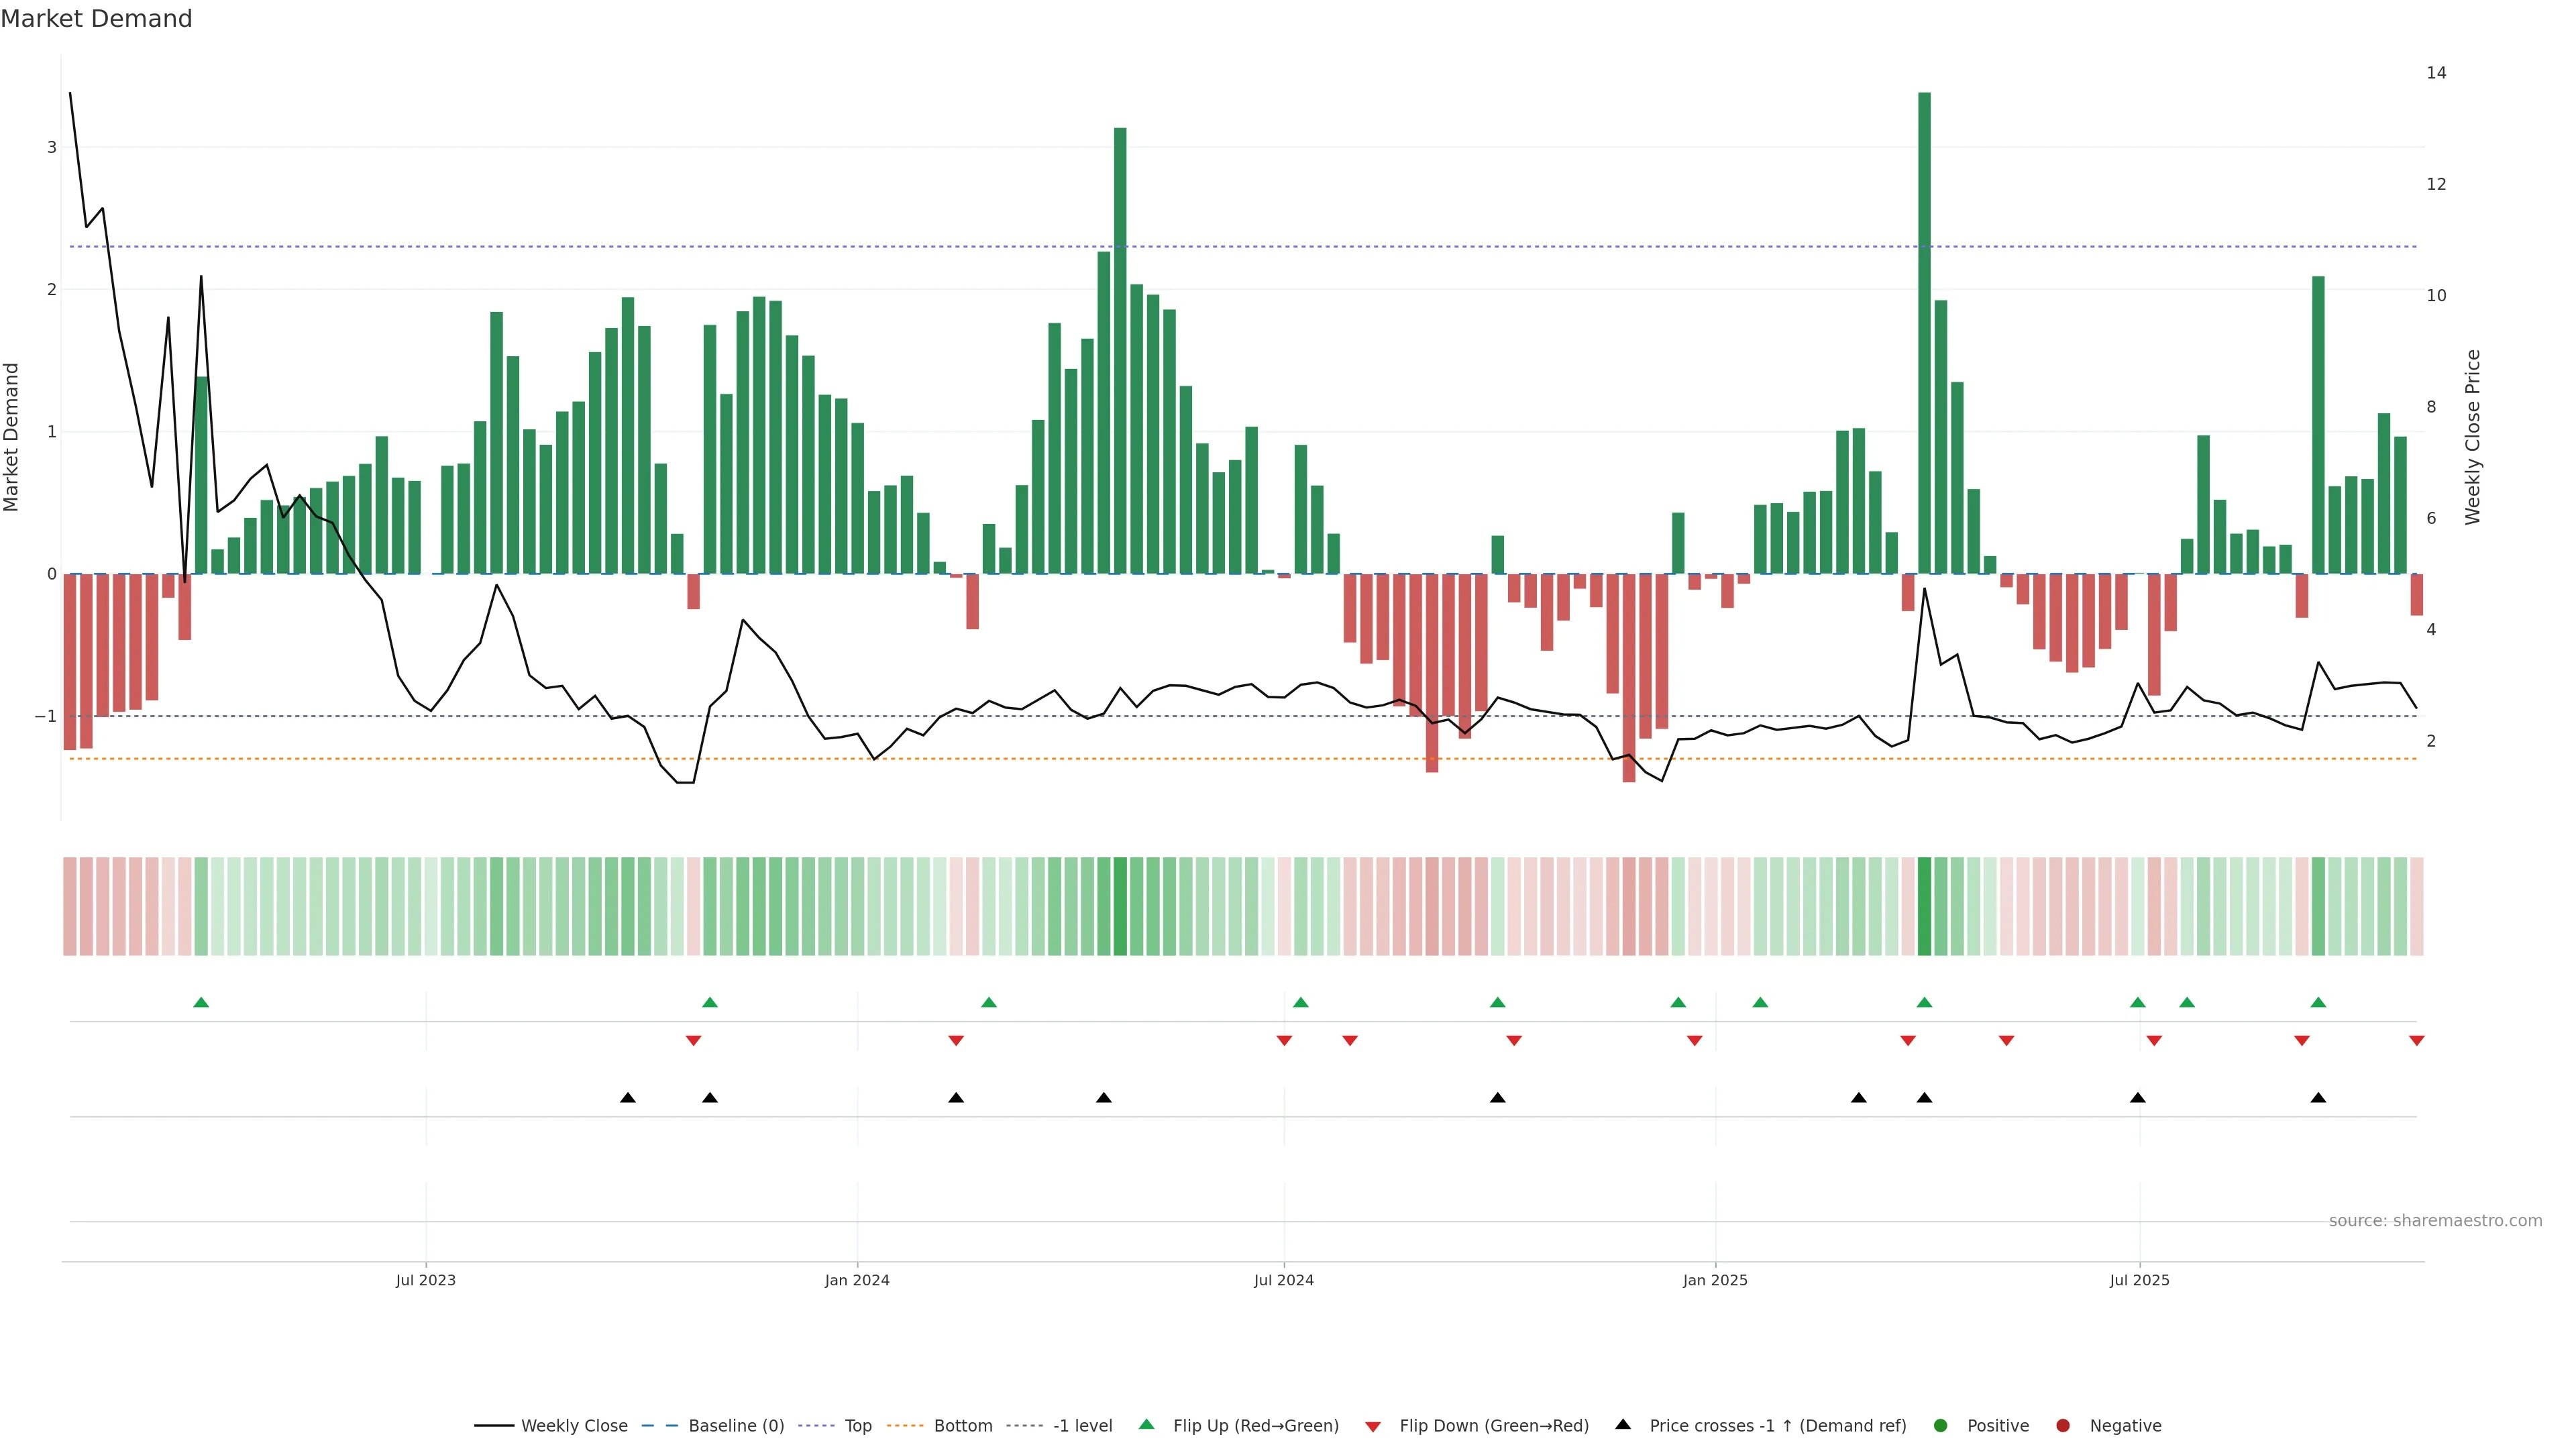Toggle the Top dotted line legend entry
The height and width of the screenshot is (1449, 2576).
pos(857,1425)
